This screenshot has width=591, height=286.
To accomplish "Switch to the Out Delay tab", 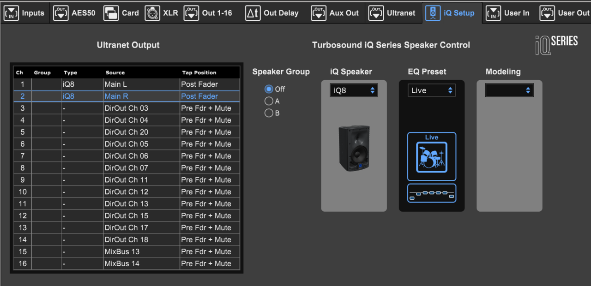I will point(272,13).
